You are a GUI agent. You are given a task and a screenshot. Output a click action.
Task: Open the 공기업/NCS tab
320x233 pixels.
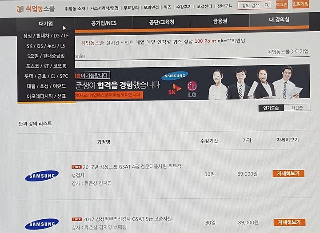pos(104,23)
